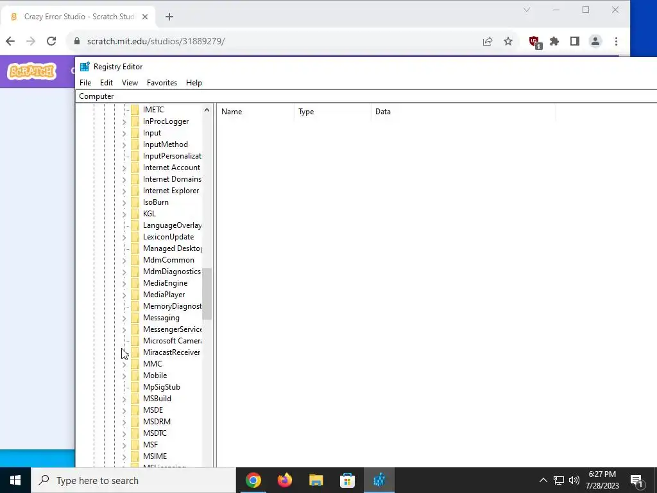The height and width of the screenshot is (493, 657).
Task: Open the Chrome three-dot menu
Action: [616, 41]
